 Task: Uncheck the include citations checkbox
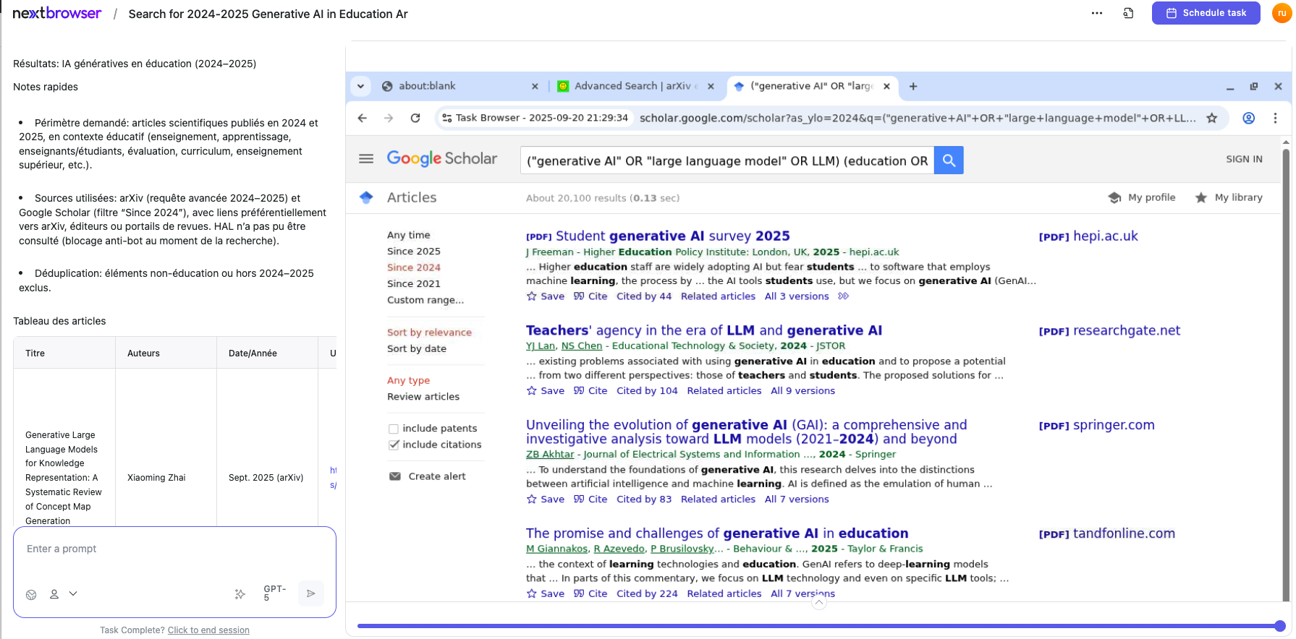(394, 445)
